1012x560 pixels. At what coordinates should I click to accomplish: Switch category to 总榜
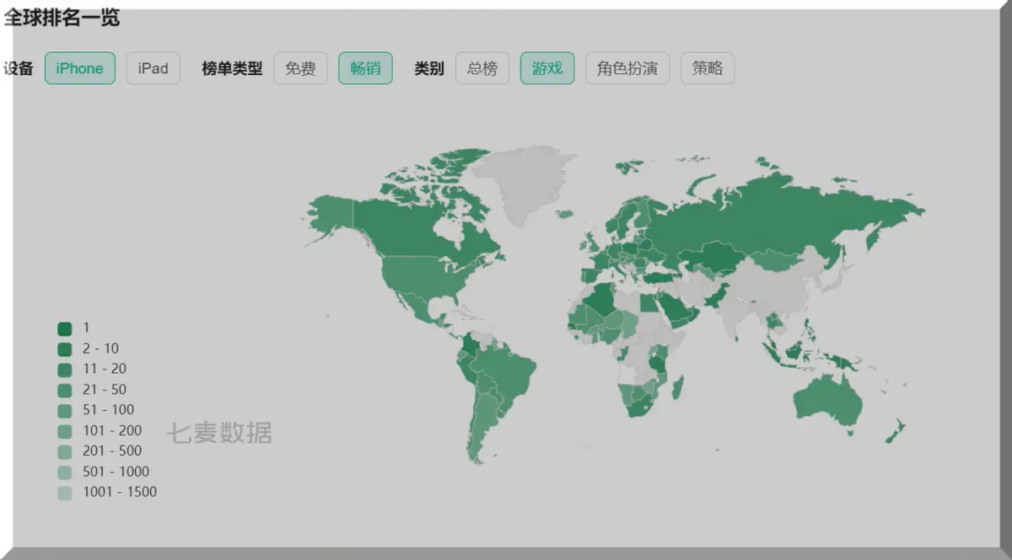482,68
